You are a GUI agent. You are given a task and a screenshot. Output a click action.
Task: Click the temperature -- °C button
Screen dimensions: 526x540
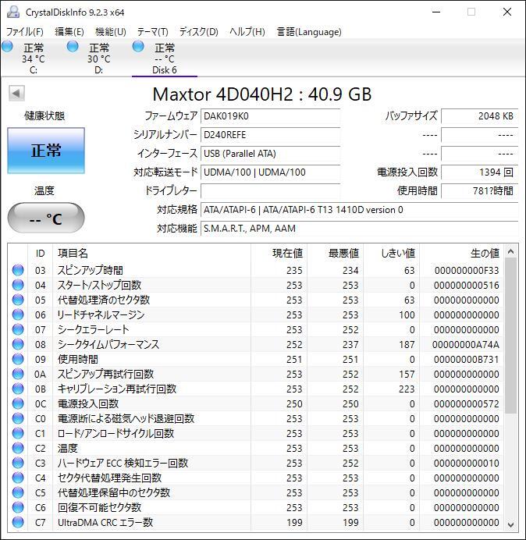click(46, 218)
